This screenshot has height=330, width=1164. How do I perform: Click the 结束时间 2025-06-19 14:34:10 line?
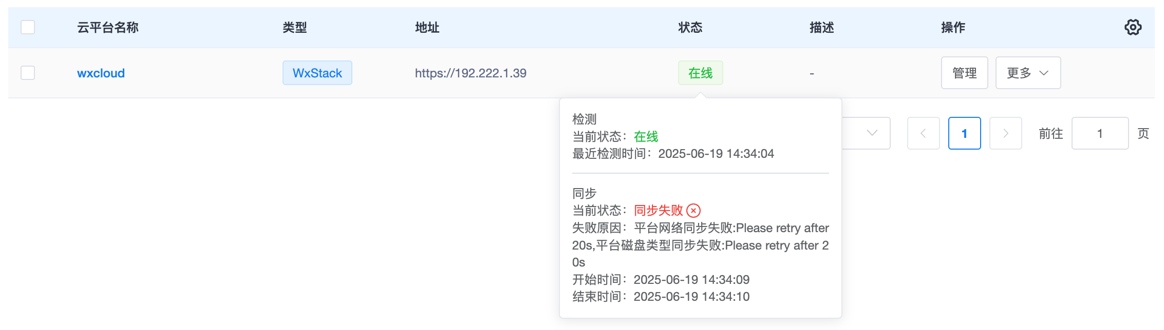click(x=661, y=297)
